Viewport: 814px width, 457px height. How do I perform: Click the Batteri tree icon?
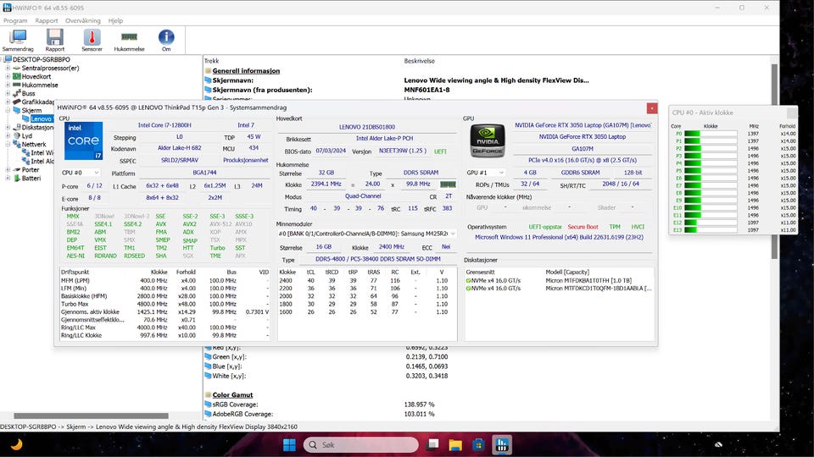pos(17,179)
